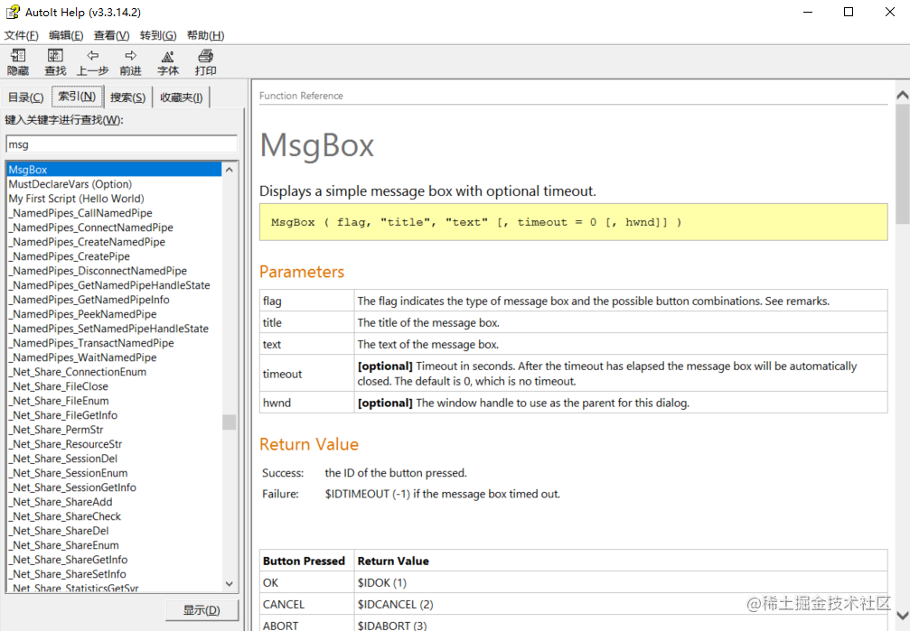Select _NamedPipes_TransactNamedPipe entry
The height and width of the screenshot is (631, 910).
pyautogui.click(x=91, y=343)
